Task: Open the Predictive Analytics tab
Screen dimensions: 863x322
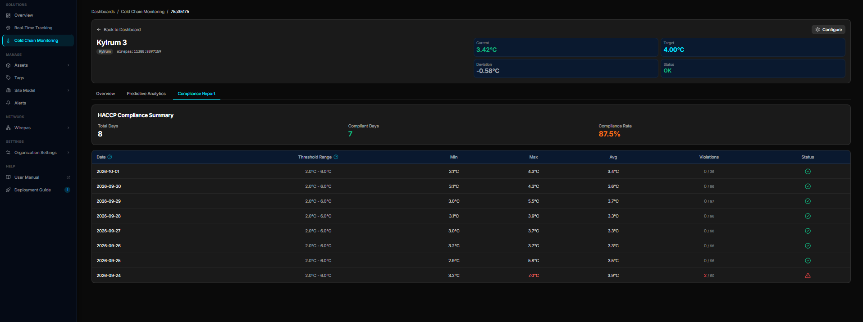Action: point(146,94)
